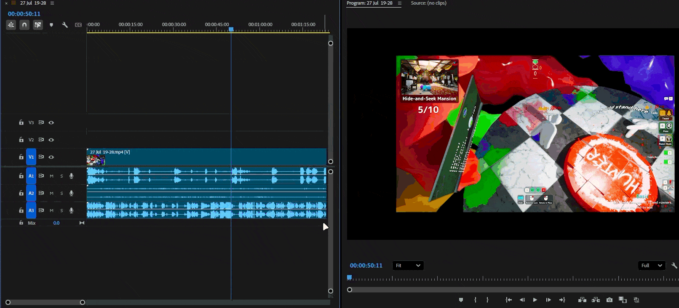The width and height of the screenshot is (679, 308).
Task: Toggle track lock on V3
Action: pos(21,122)
